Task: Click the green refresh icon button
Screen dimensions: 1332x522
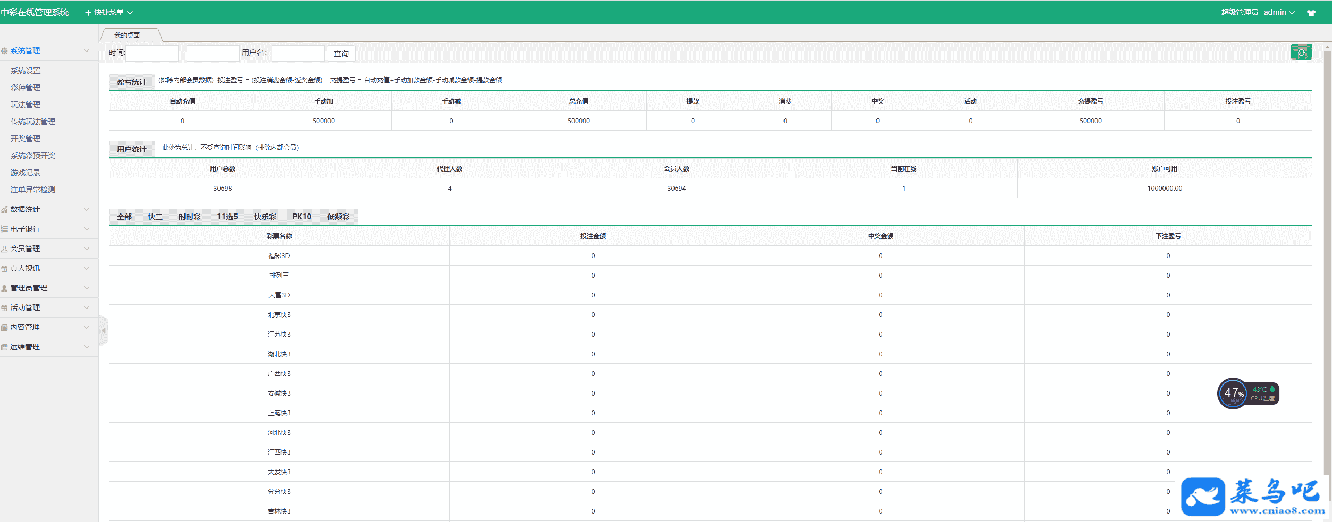Action: coord(1301,53)
